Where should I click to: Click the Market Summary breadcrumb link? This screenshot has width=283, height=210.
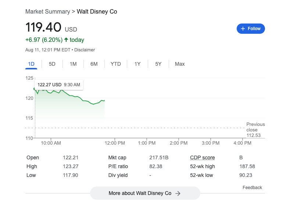click(47, 11)
